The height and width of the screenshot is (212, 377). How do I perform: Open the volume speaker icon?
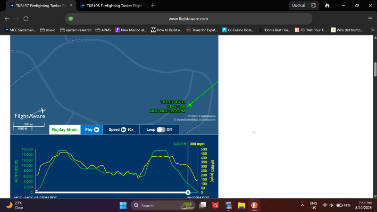pos(331,205)
